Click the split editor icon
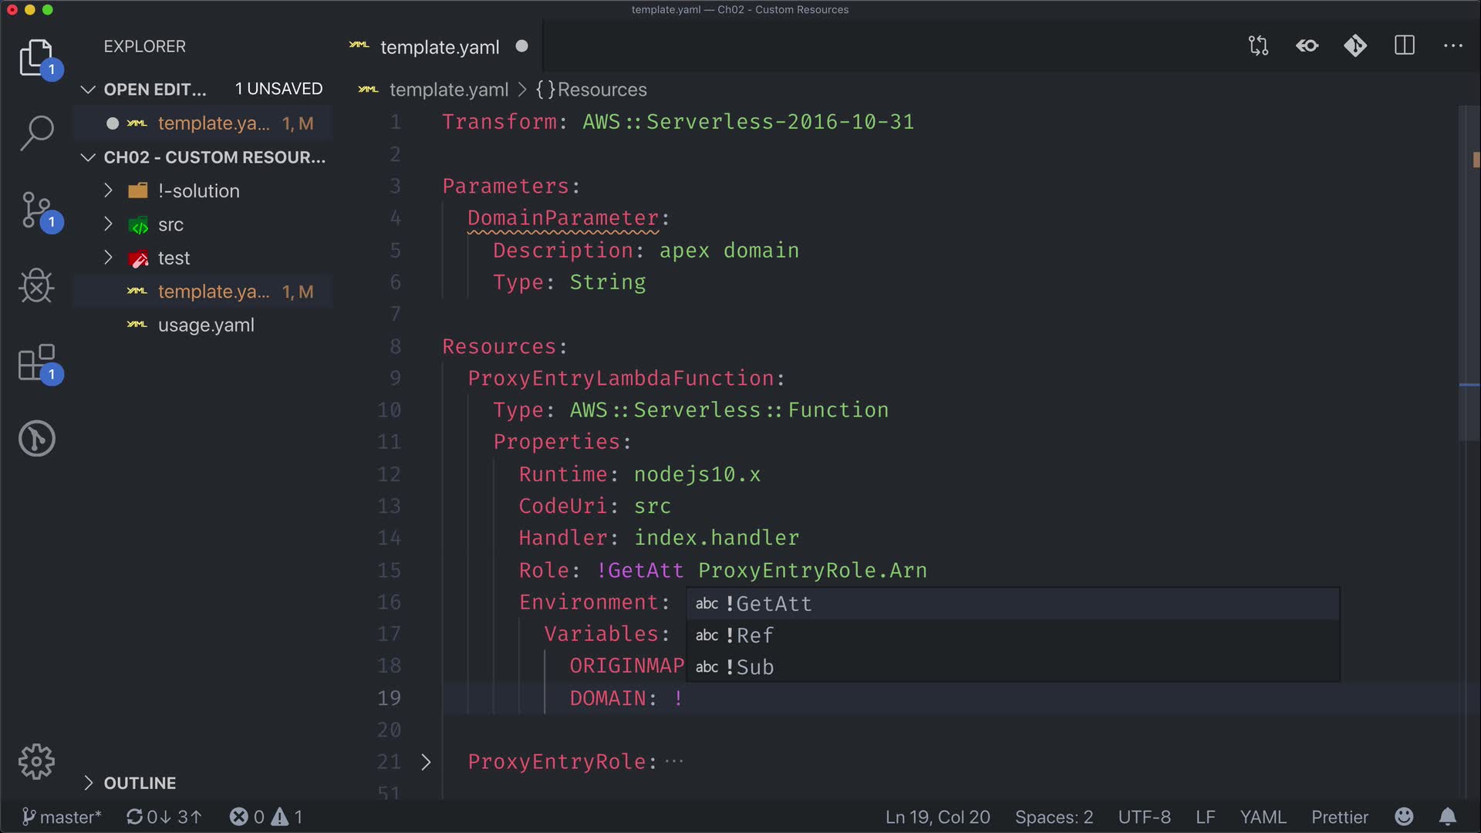 [x=1405, y=46]
